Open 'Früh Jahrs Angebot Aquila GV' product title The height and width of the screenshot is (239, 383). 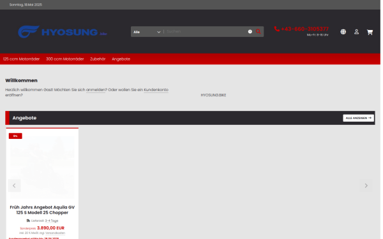42,210
